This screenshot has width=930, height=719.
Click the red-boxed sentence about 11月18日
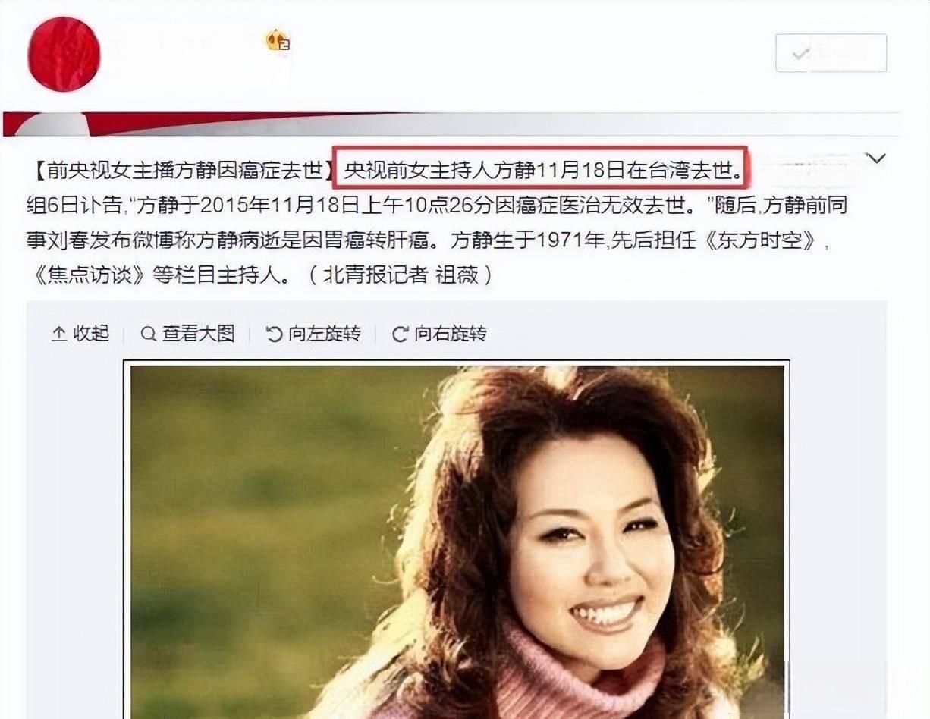pos(542,171)
